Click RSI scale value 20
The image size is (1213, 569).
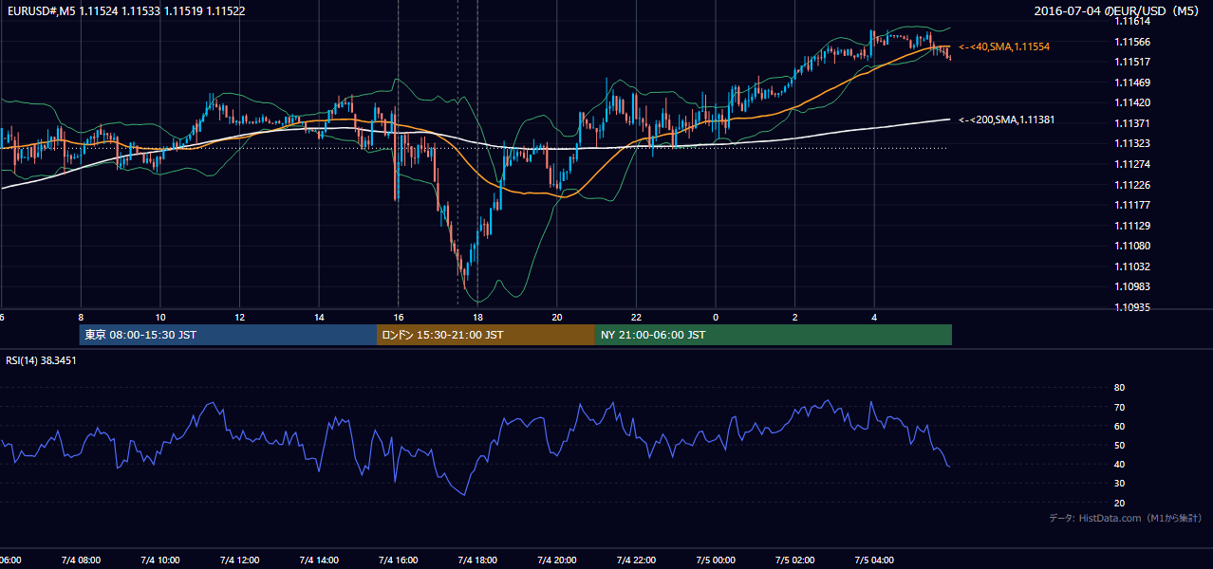1120,504
